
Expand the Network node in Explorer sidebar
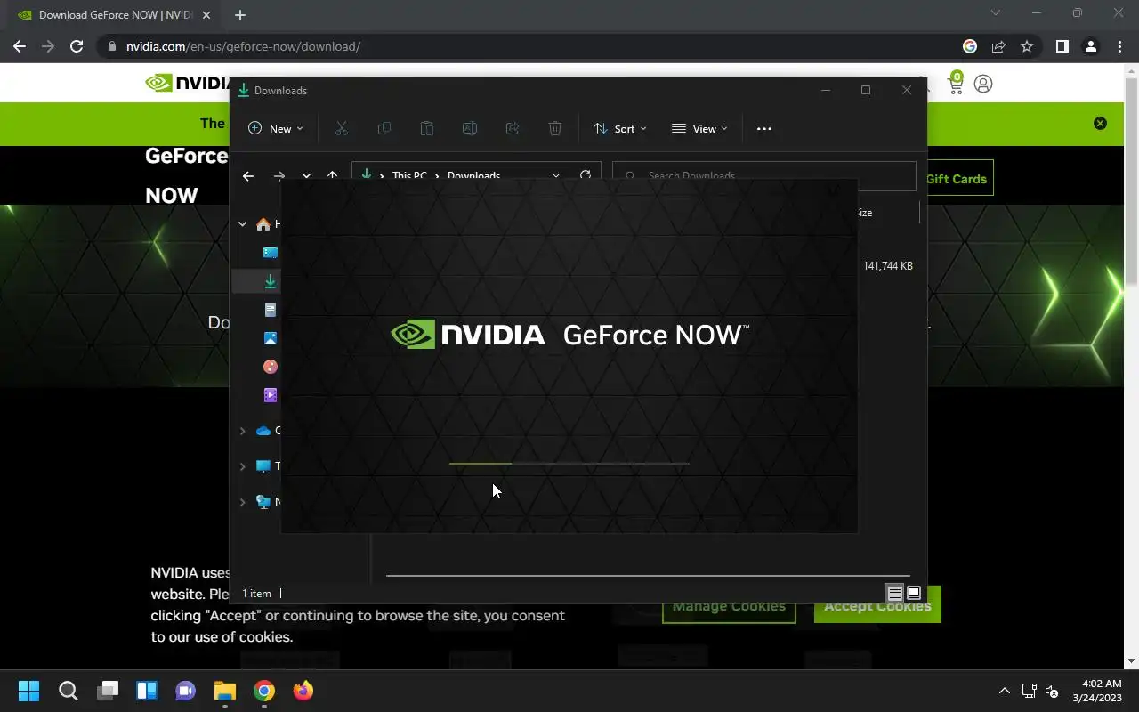point(242,502)
